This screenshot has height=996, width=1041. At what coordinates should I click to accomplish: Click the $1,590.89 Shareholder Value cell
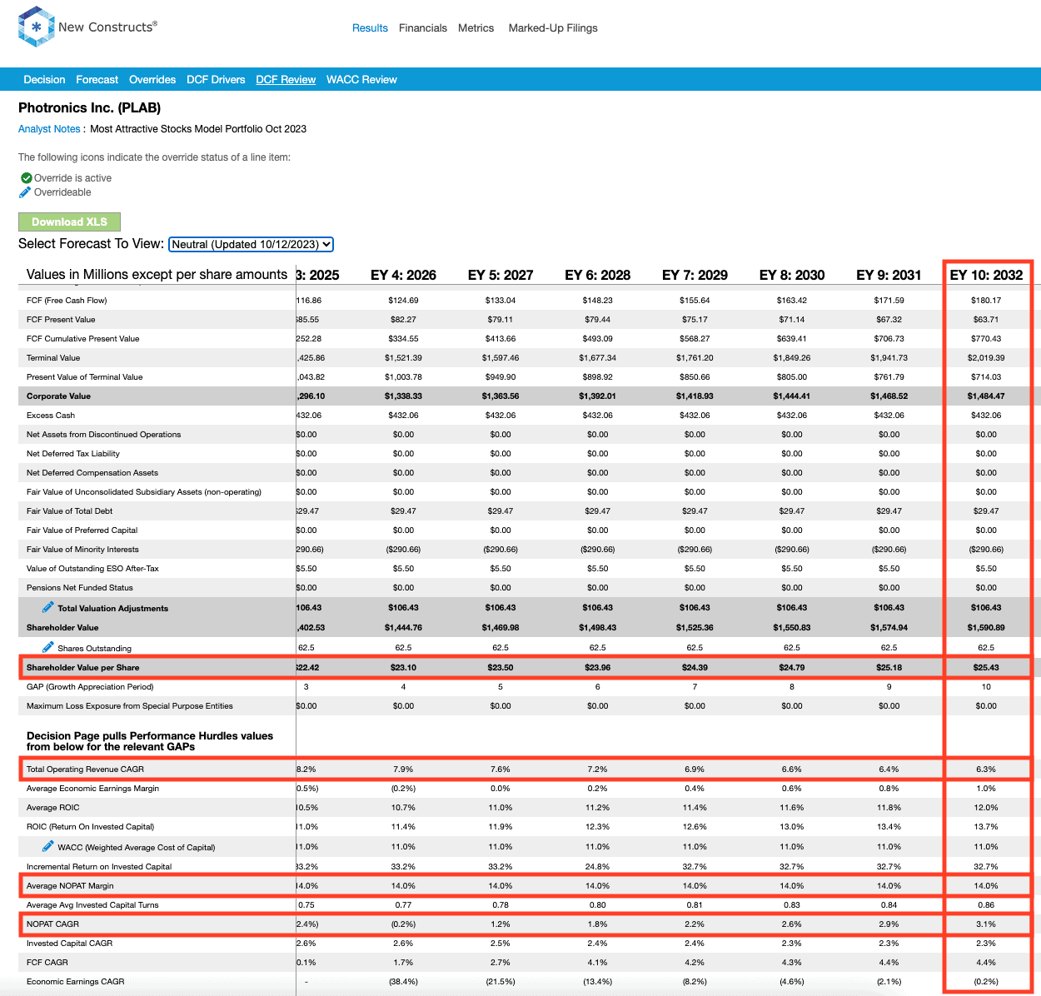tap(986, 628)
